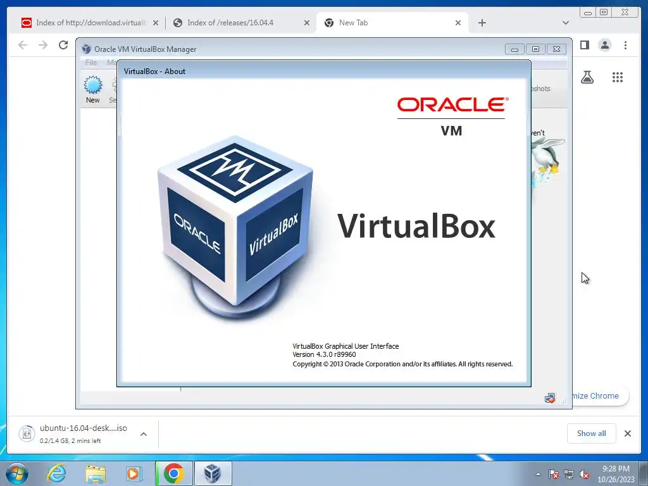Image resolution: width=648 pixels, height=486 pixels.
Task: Expand the Chrome tab search chevron
Action: pos(566,23)
